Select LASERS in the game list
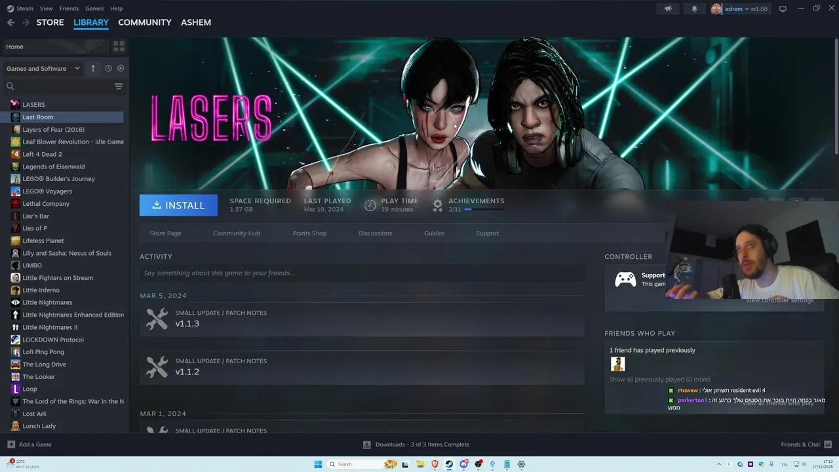The height and width of the screenshot is (472, 839). (33, 105)
